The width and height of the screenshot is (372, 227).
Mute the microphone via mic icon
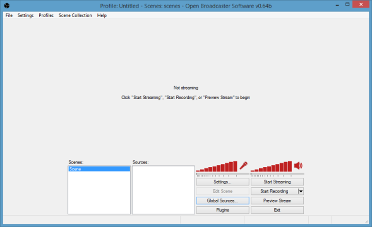click(x=244, y=165)
